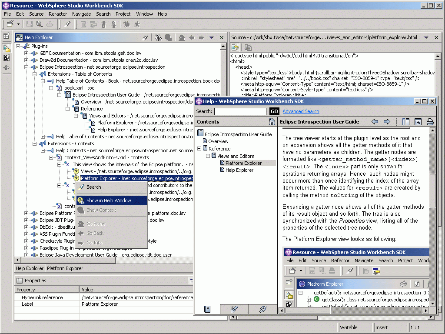Select Eclipse Introspection User Guide in Contents
Image resolution: width=445 pixels, height=334 pixels.
click(238, 134)
